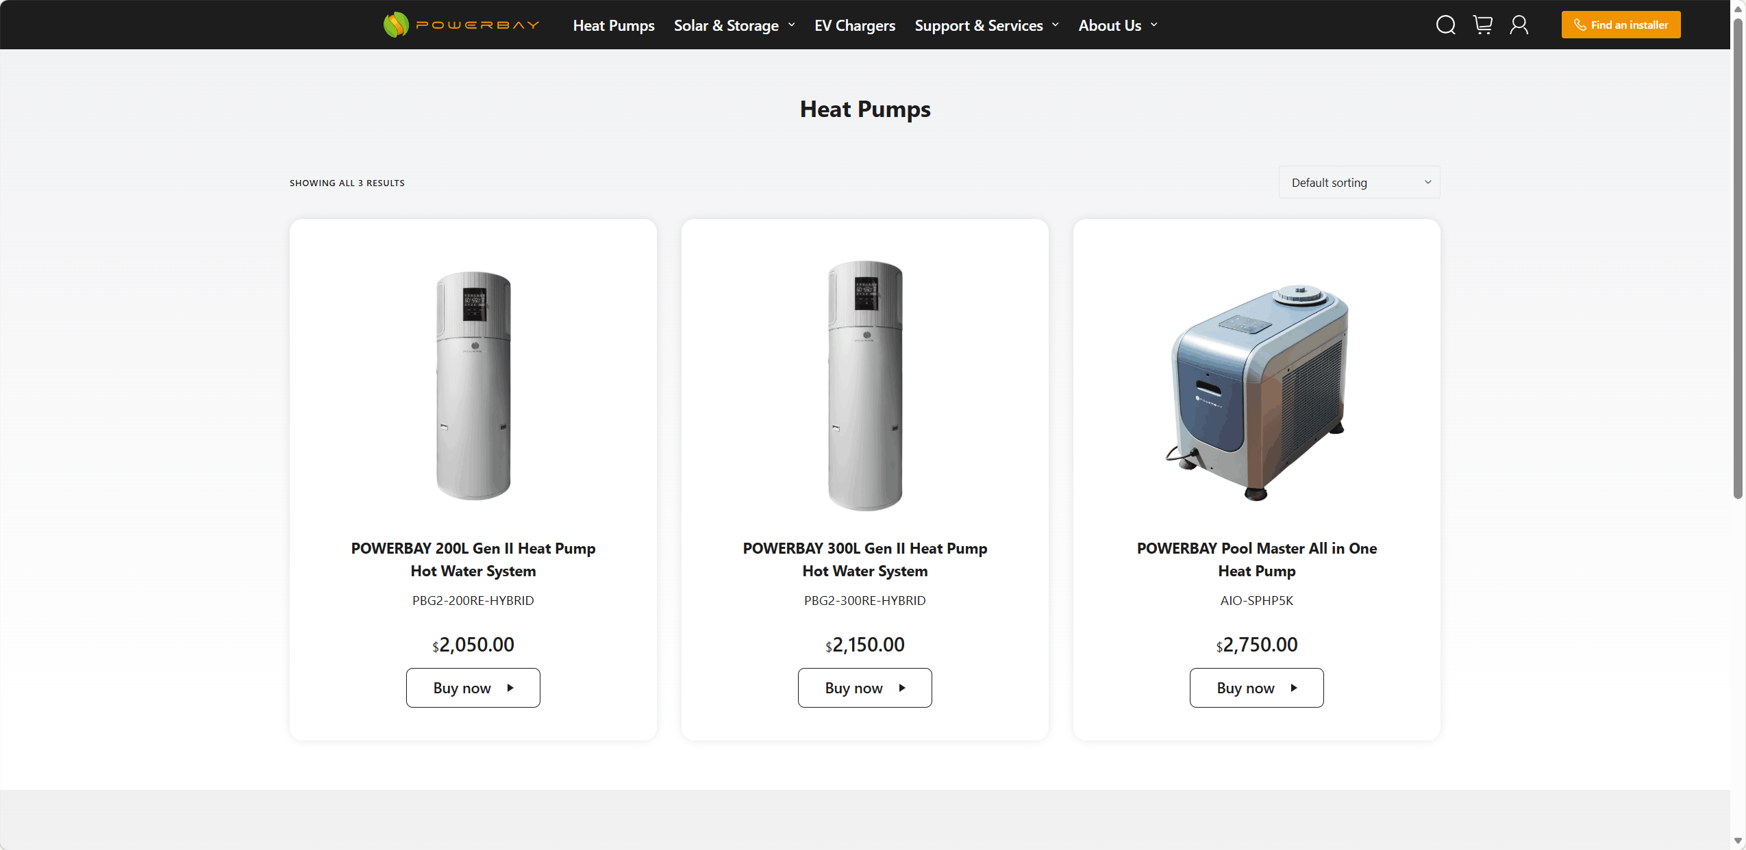This screenshot has width=1746, height=850.
Task: Open the Default sorting dropdown
Action: click(1359, 183)
